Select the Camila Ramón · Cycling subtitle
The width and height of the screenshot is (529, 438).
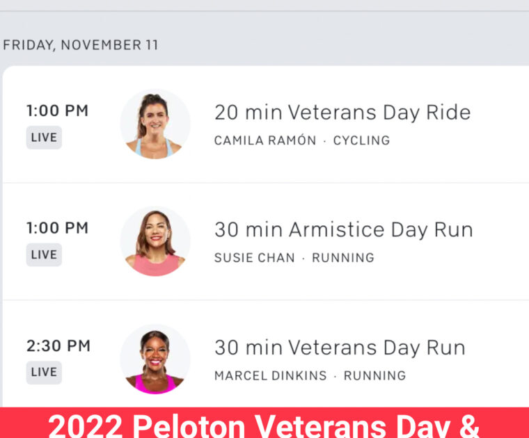coord(302,140)
